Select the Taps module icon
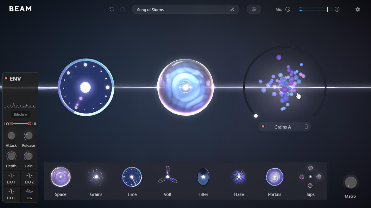371x208 pixels. [310, 177]
